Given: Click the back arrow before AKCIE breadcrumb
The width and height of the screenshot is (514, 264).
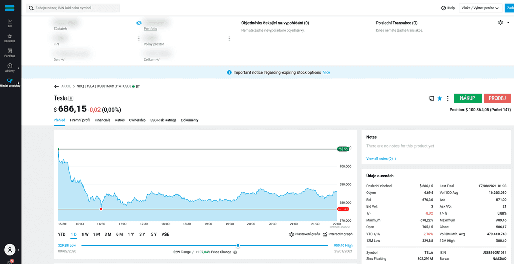Looking at the screenshot, I should 56,86.
